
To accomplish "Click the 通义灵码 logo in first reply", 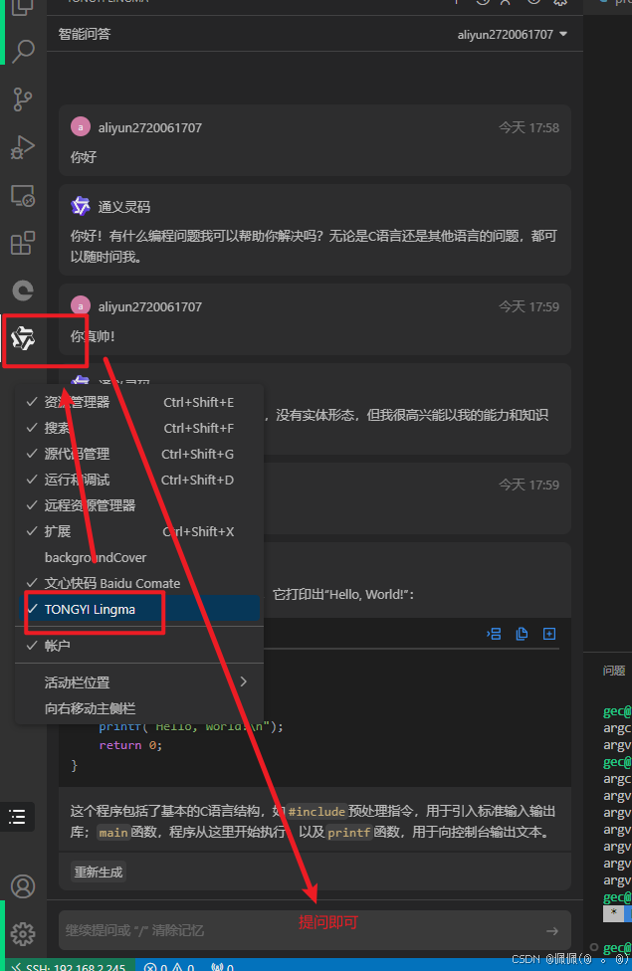I will click(x=81, y=206).
